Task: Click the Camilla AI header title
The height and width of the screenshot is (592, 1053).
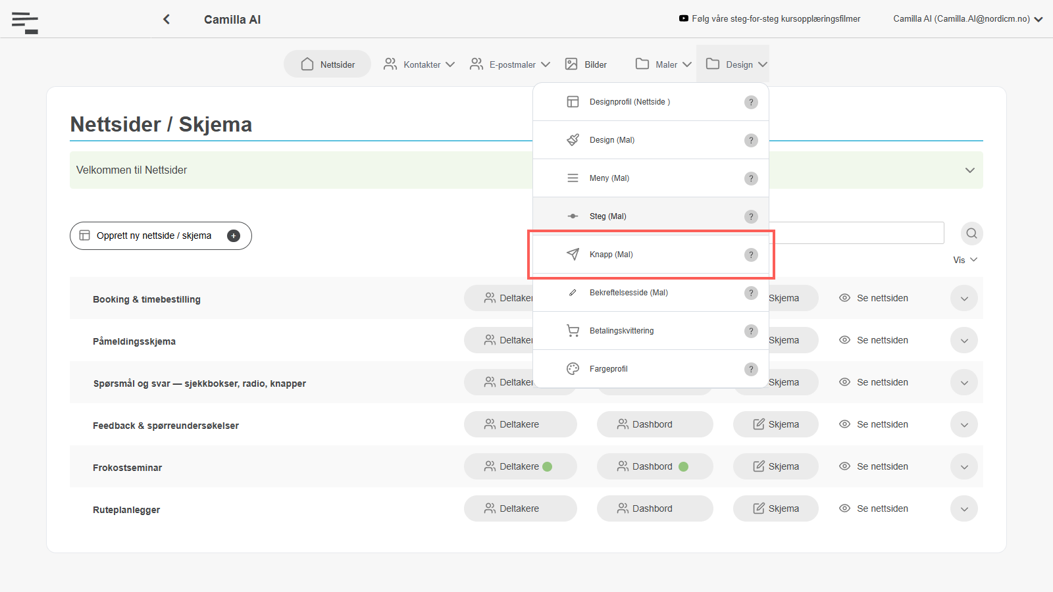Action: pyautogui.click(x=232, y=20)
